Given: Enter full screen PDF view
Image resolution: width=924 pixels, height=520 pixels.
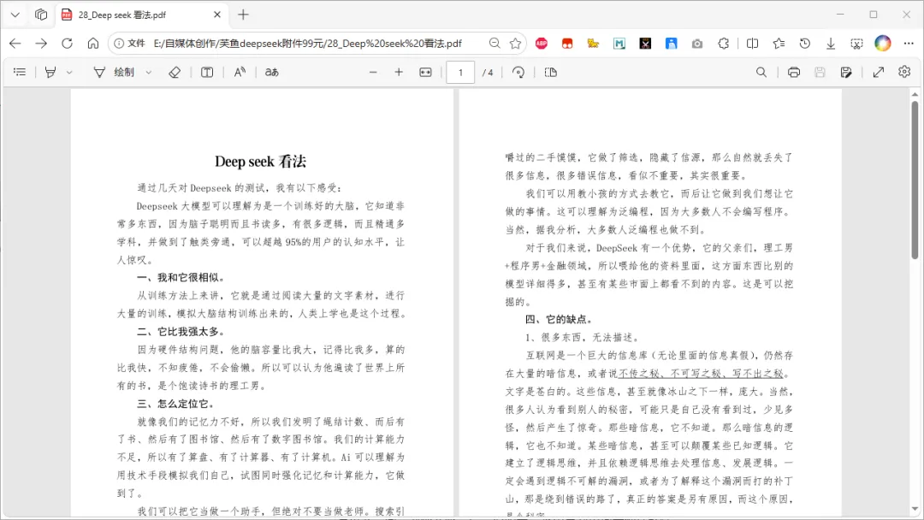Looking at the screenshot, I should tap(878, 72).
